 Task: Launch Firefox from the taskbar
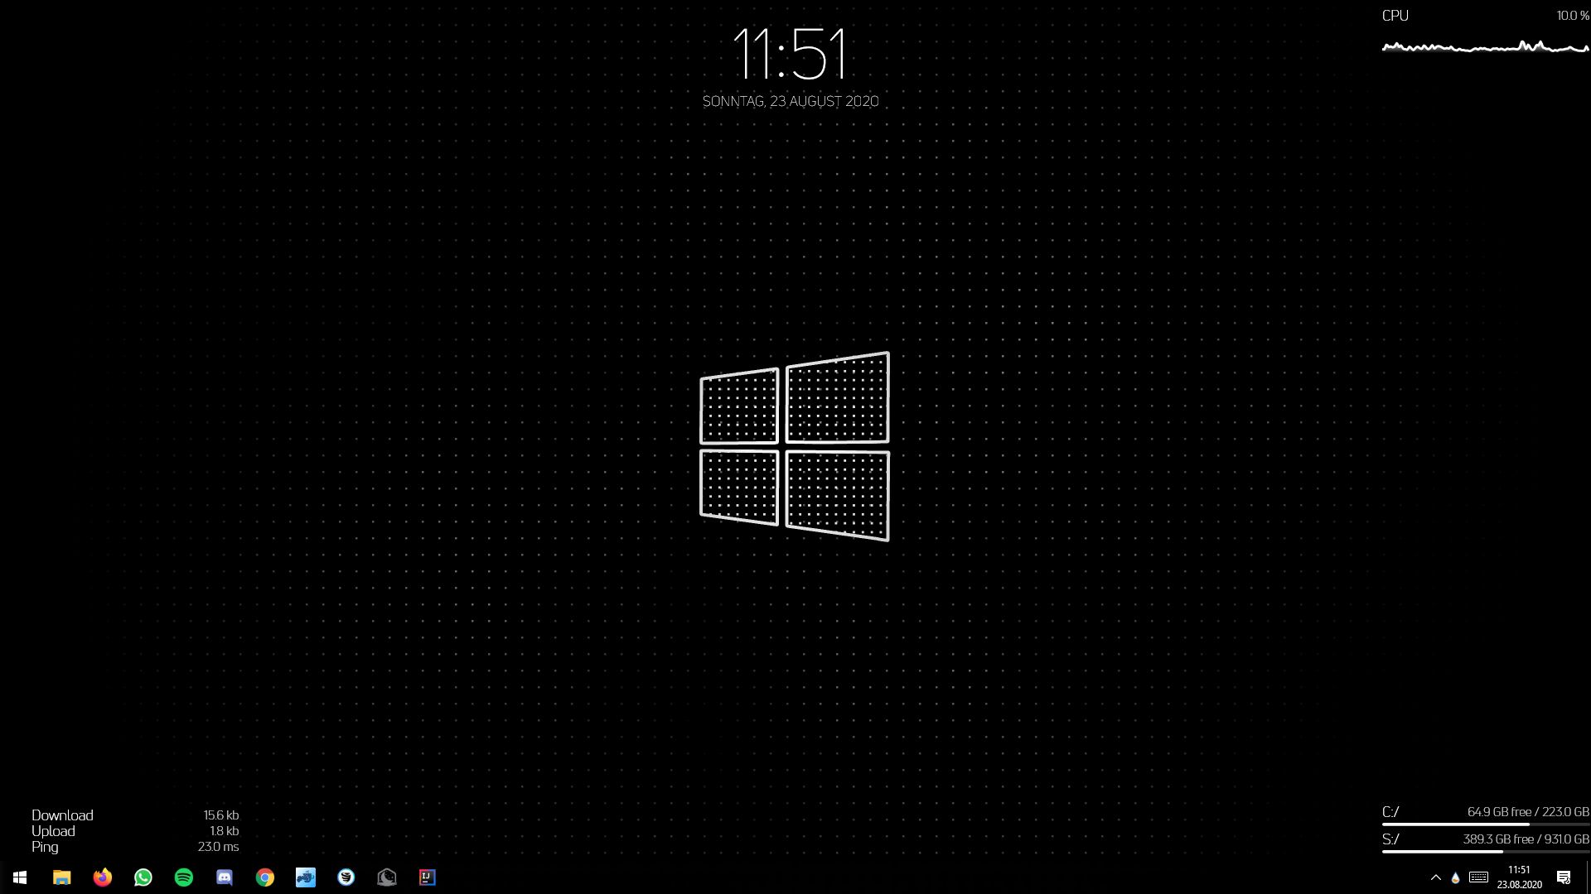tap(102, 877)
